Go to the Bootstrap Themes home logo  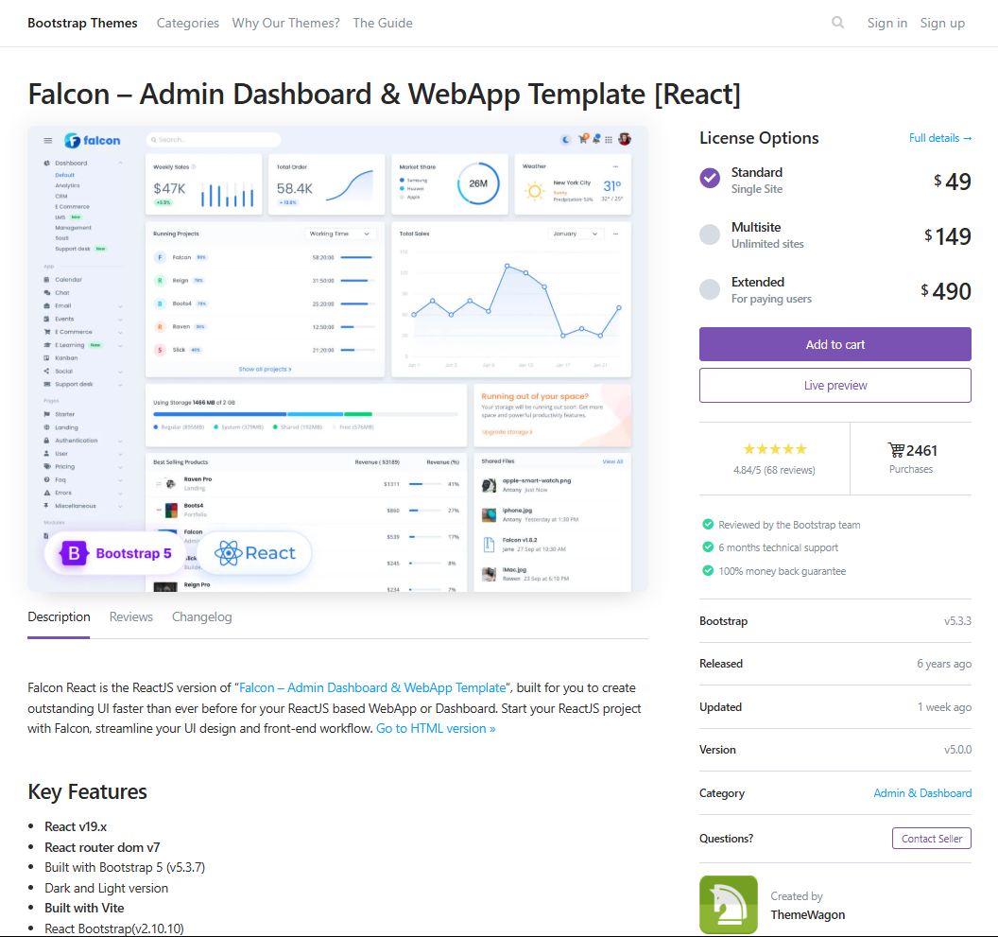coord(82,23)
